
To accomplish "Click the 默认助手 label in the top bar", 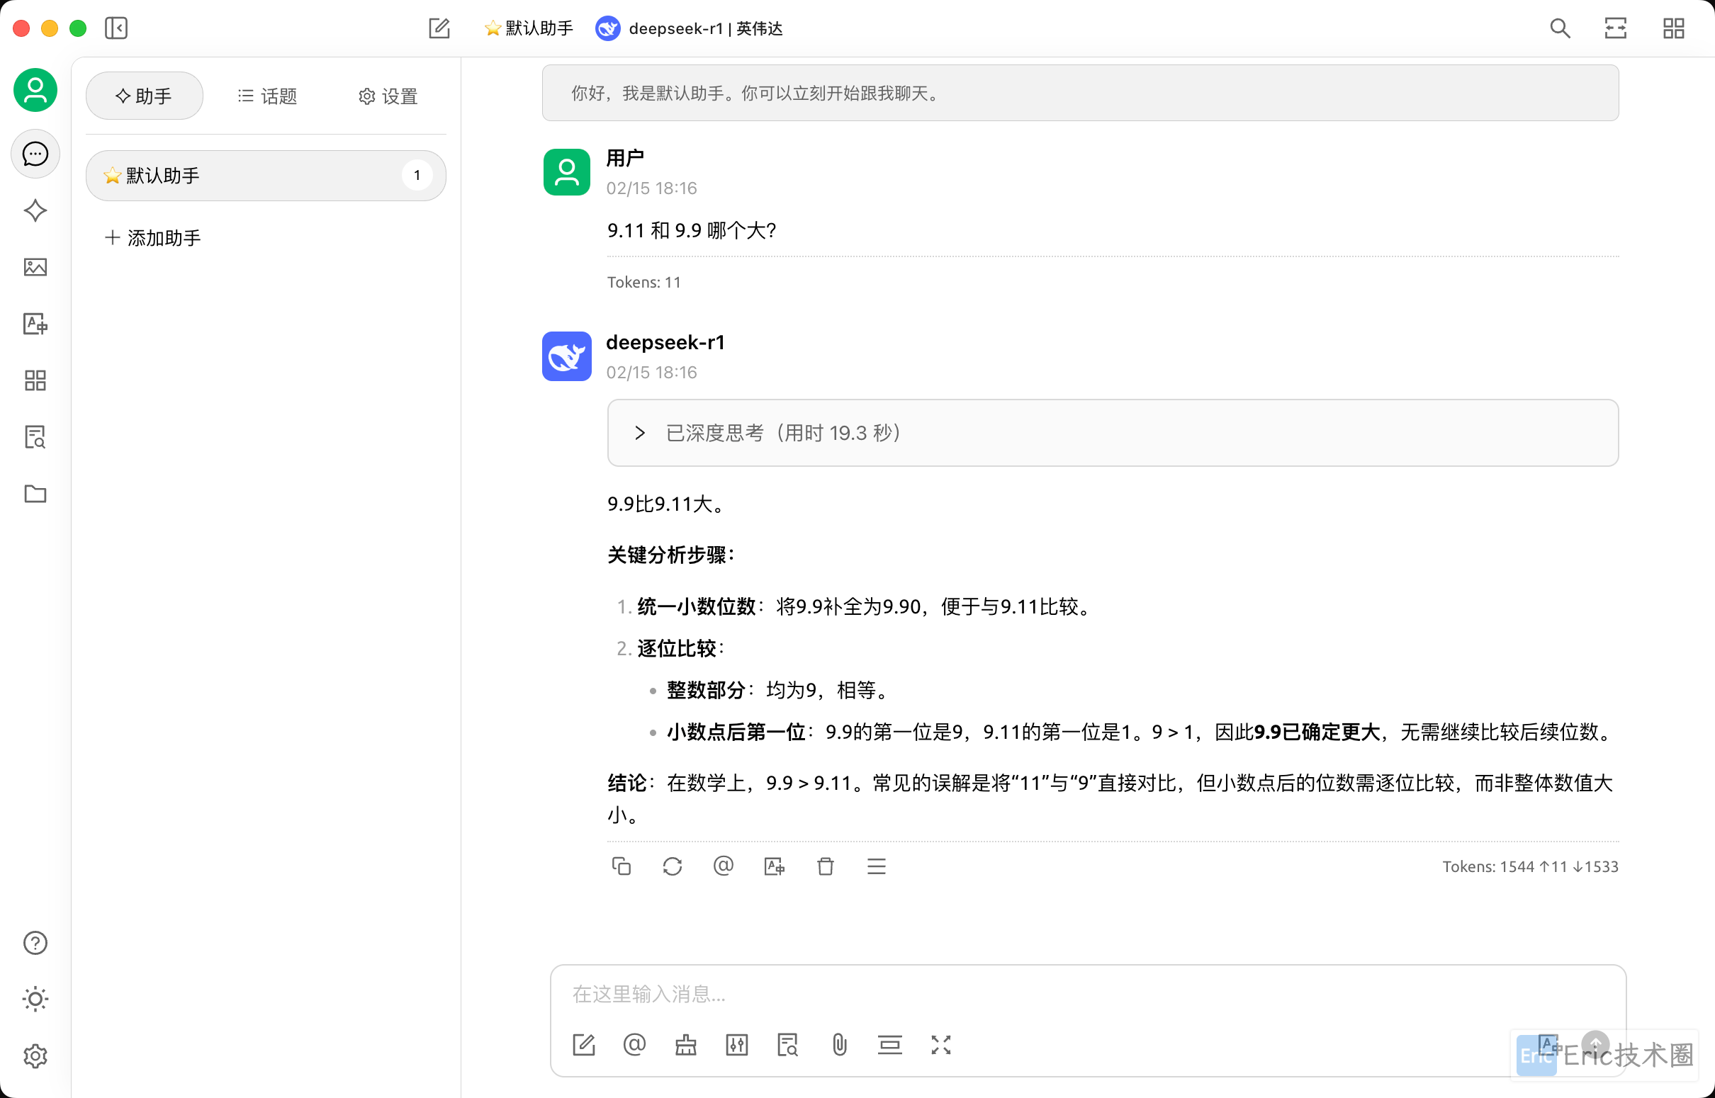I will point(529,28).
